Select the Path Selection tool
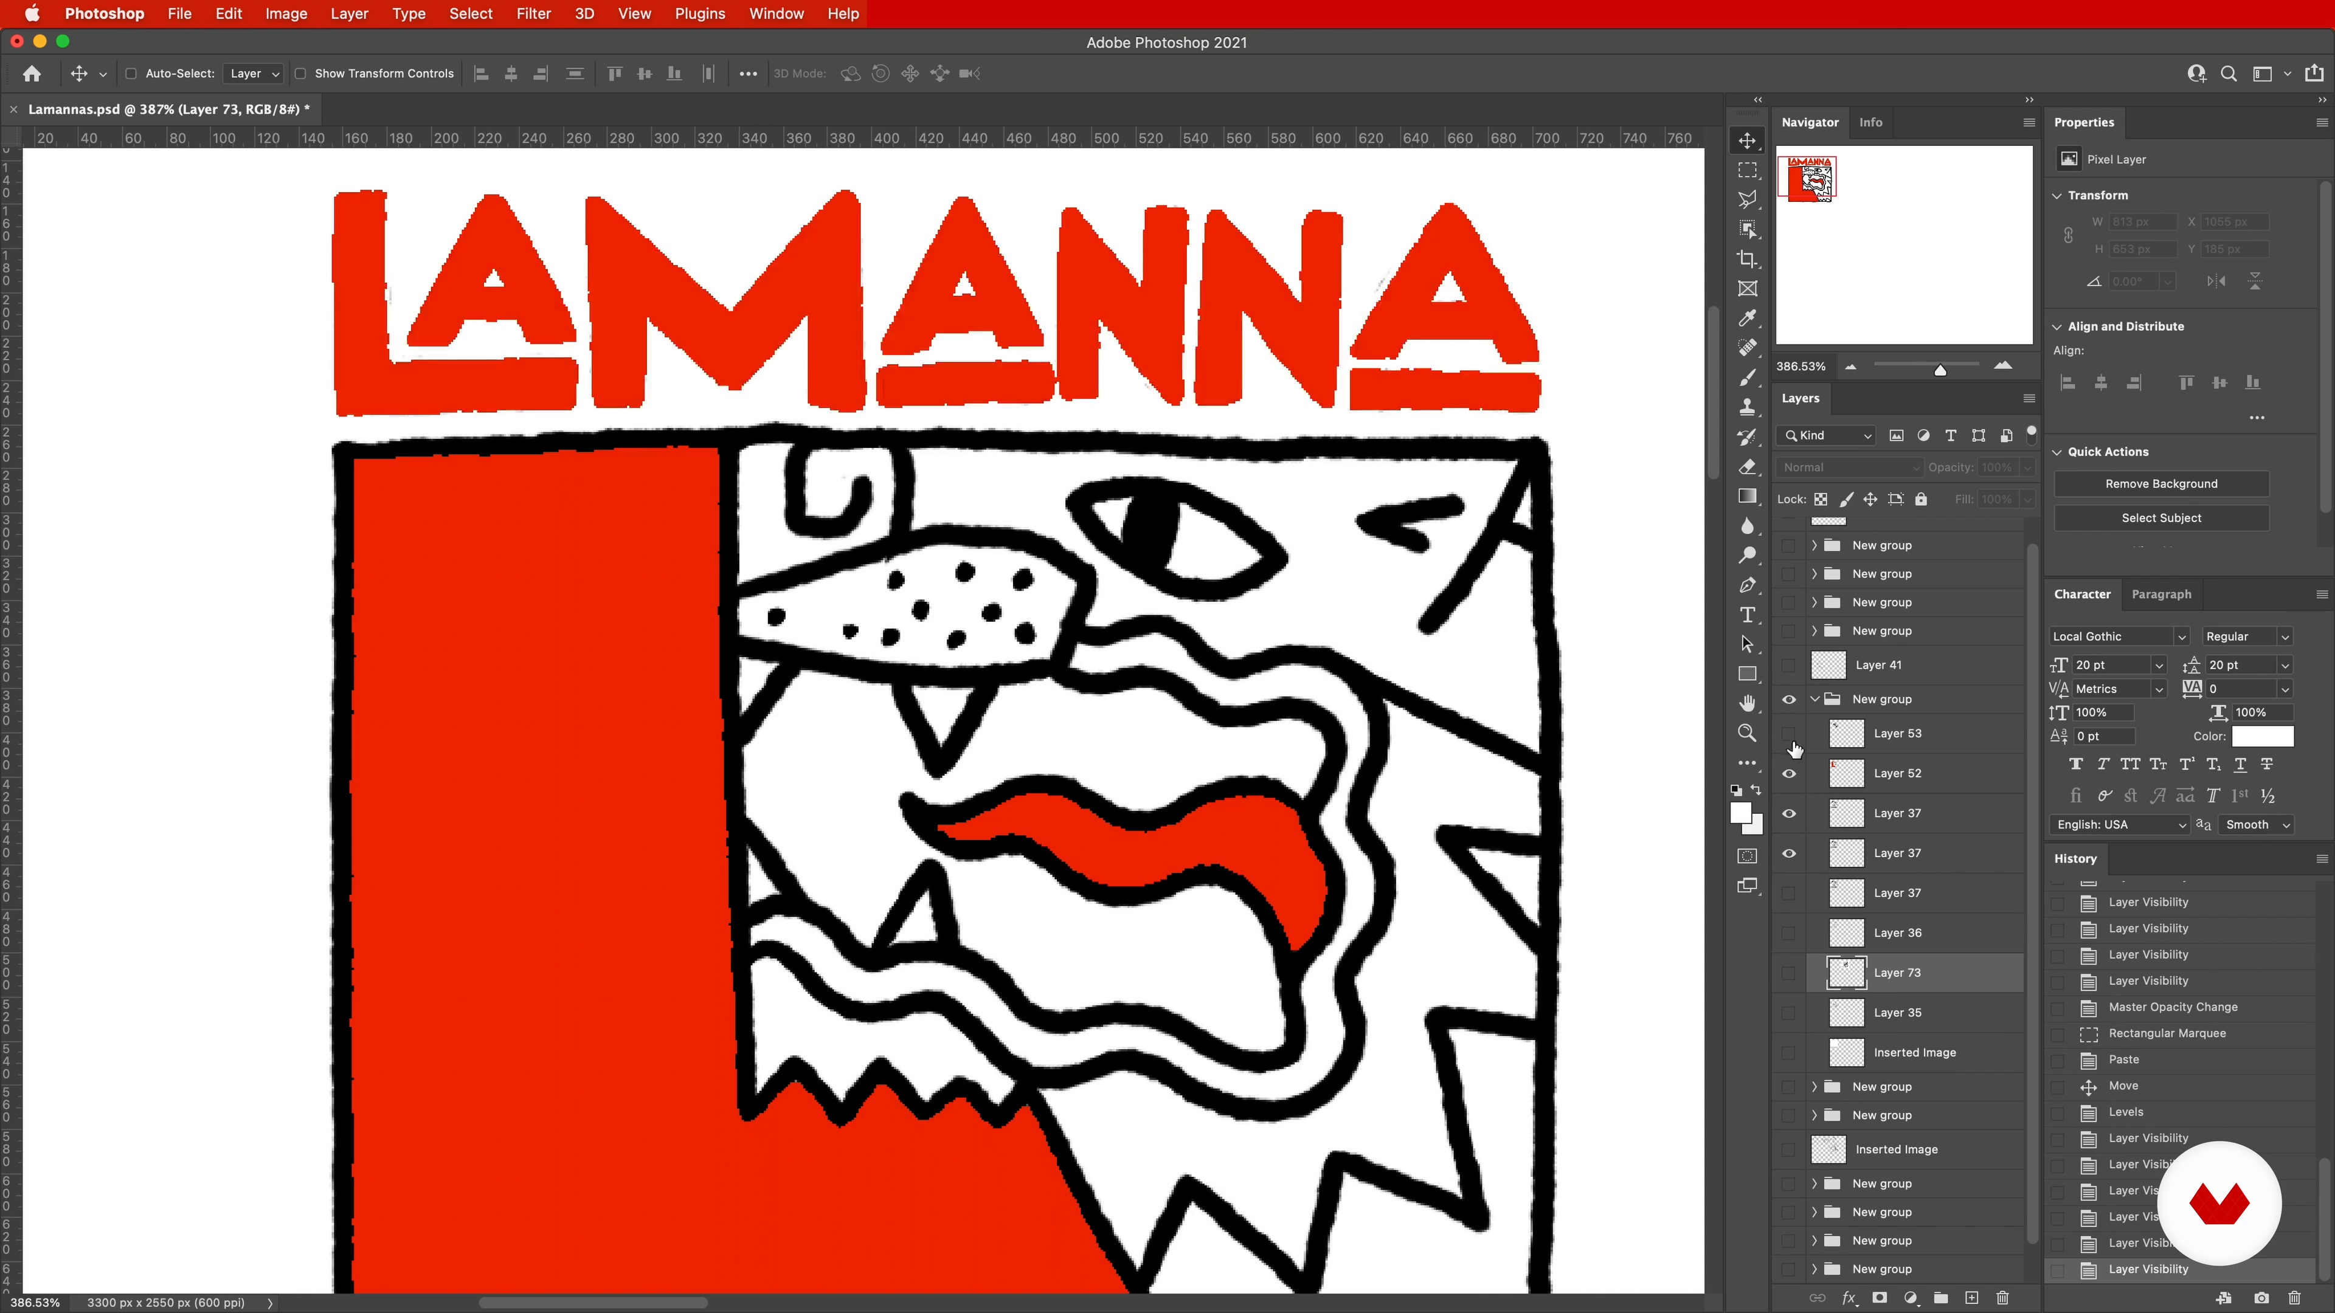 [x=1747, y=644]
